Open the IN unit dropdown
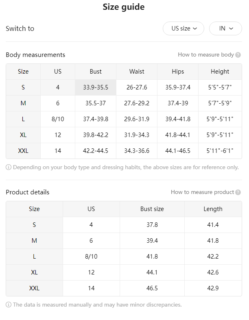The height and width of the screenshot is (320, 249). (x=225, y=28)
